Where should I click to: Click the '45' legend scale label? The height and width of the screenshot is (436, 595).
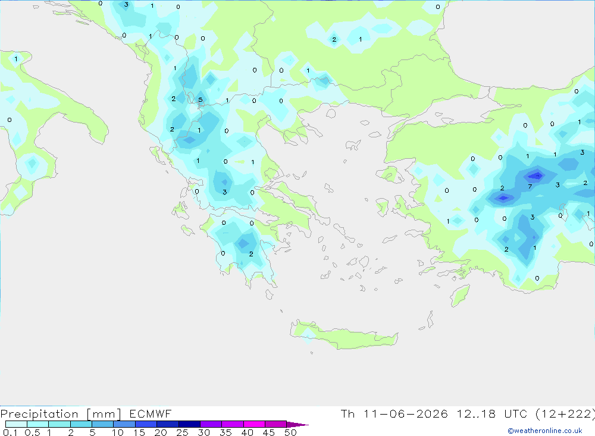269,432
